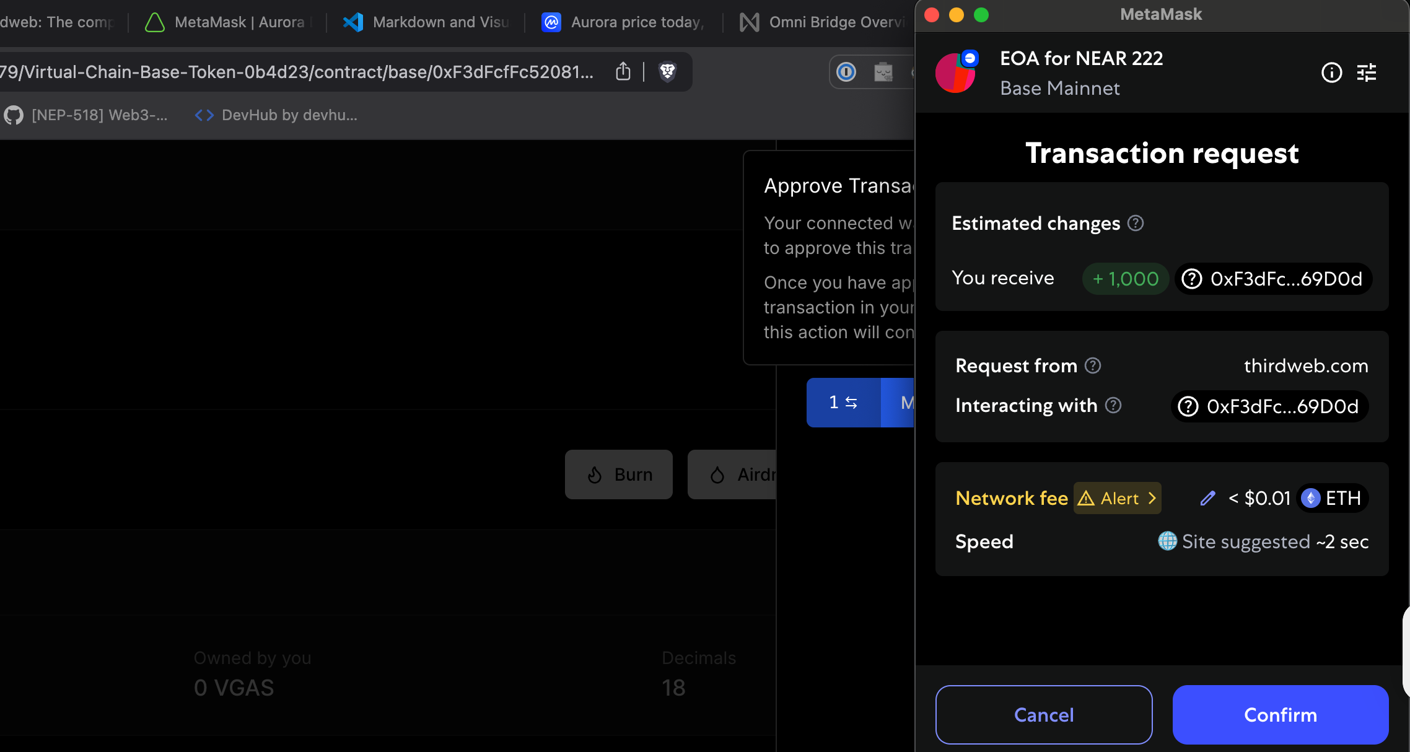
Task: Expand the Network fee Alert details
Action: point(1116,498)
